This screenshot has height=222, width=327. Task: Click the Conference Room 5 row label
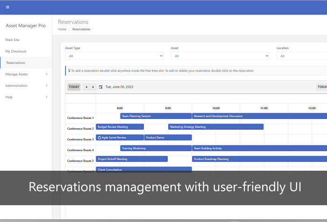point(80,161)
